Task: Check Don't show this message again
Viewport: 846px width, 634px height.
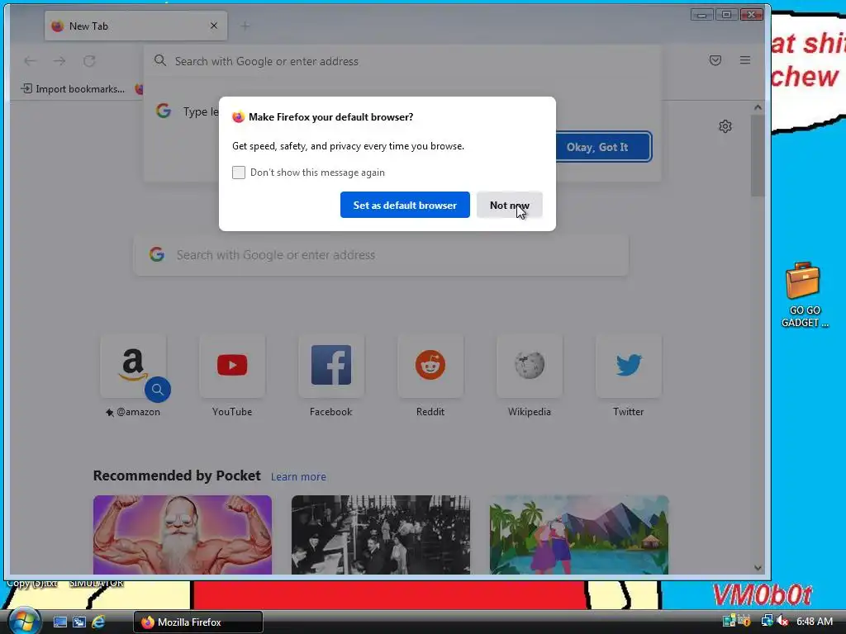Action: (239, 173)
